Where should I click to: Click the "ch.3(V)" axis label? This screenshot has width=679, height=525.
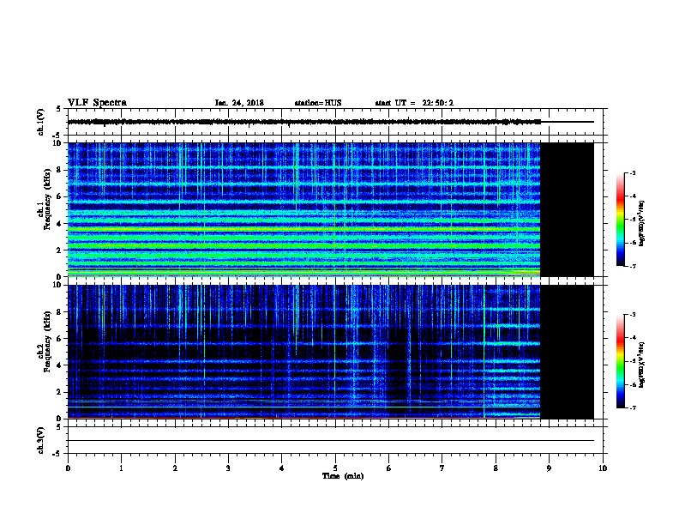(x=41, y=440)
